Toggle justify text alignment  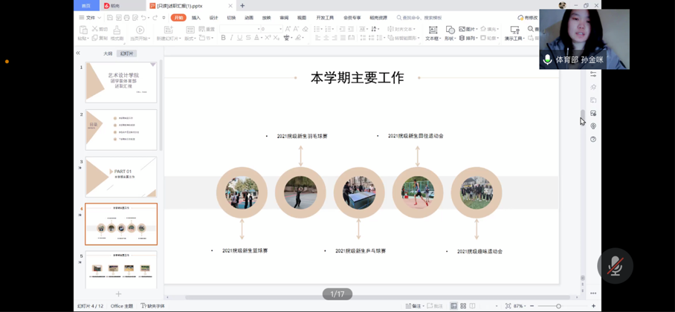343,38
